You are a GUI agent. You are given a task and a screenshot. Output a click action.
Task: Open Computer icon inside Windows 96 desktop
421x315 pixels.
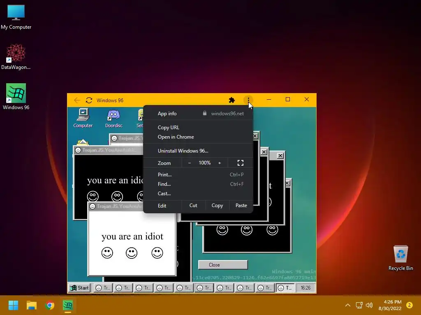[83, 118]
